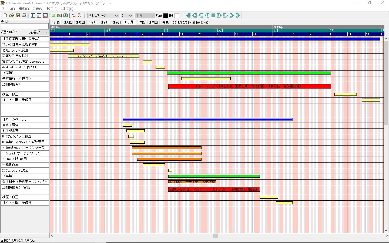Screen dimensions: 389x243
Task: Click the second item-list layout icon
Action: point(39,15)
